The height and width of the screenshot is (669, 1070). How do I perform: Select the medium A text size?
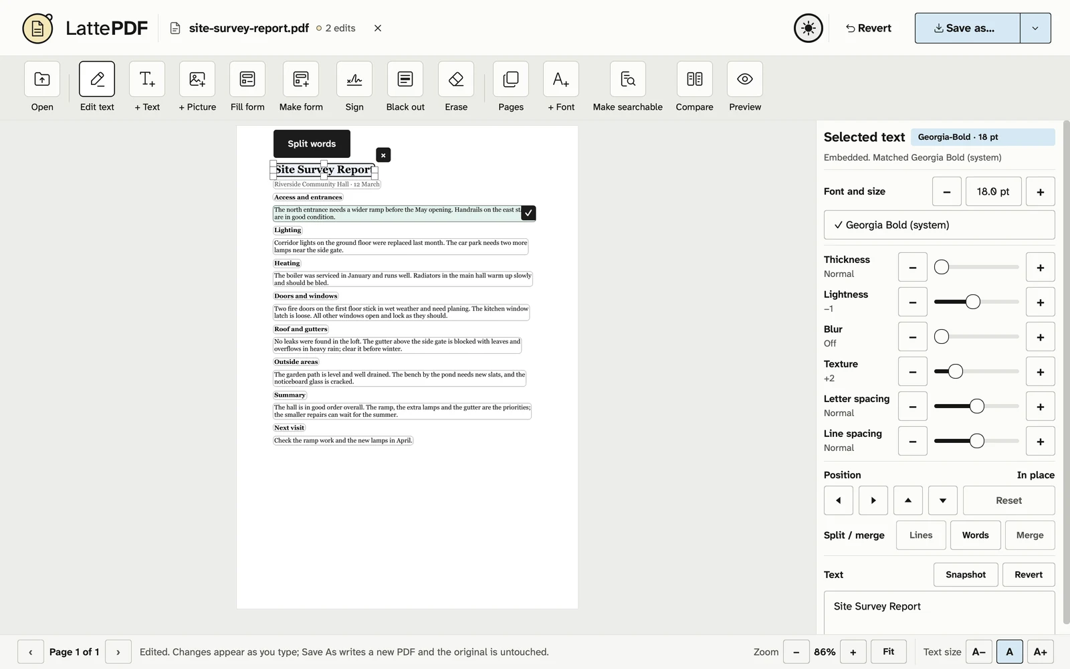coord(1010,652)
